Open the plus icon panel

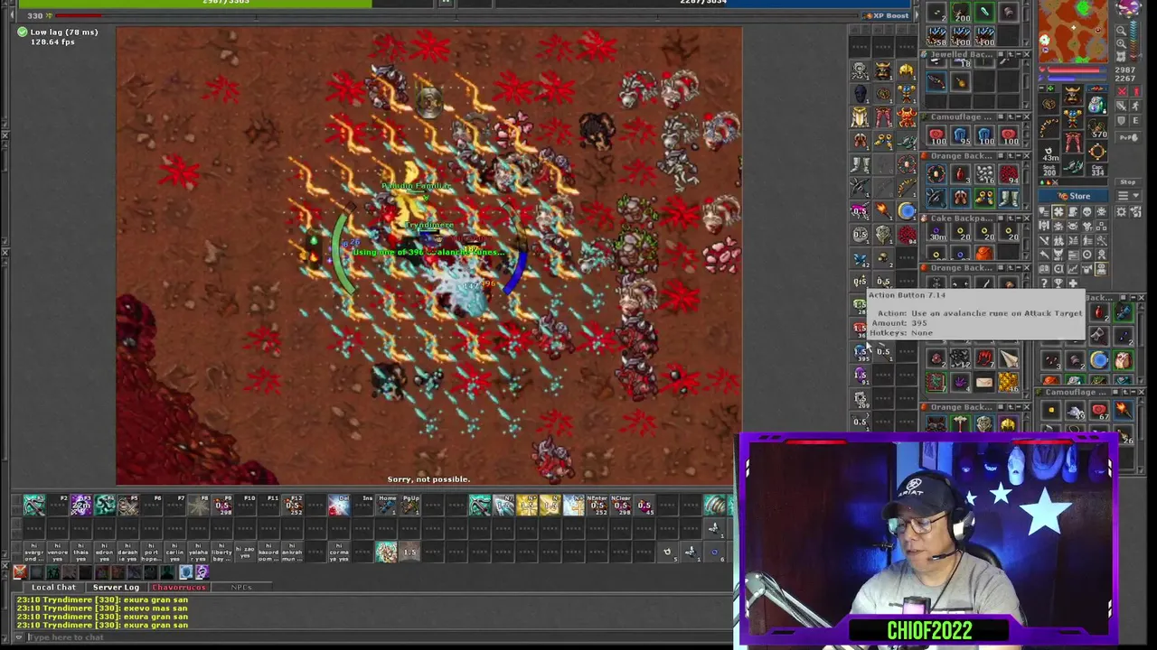(x=1072, y=282)
